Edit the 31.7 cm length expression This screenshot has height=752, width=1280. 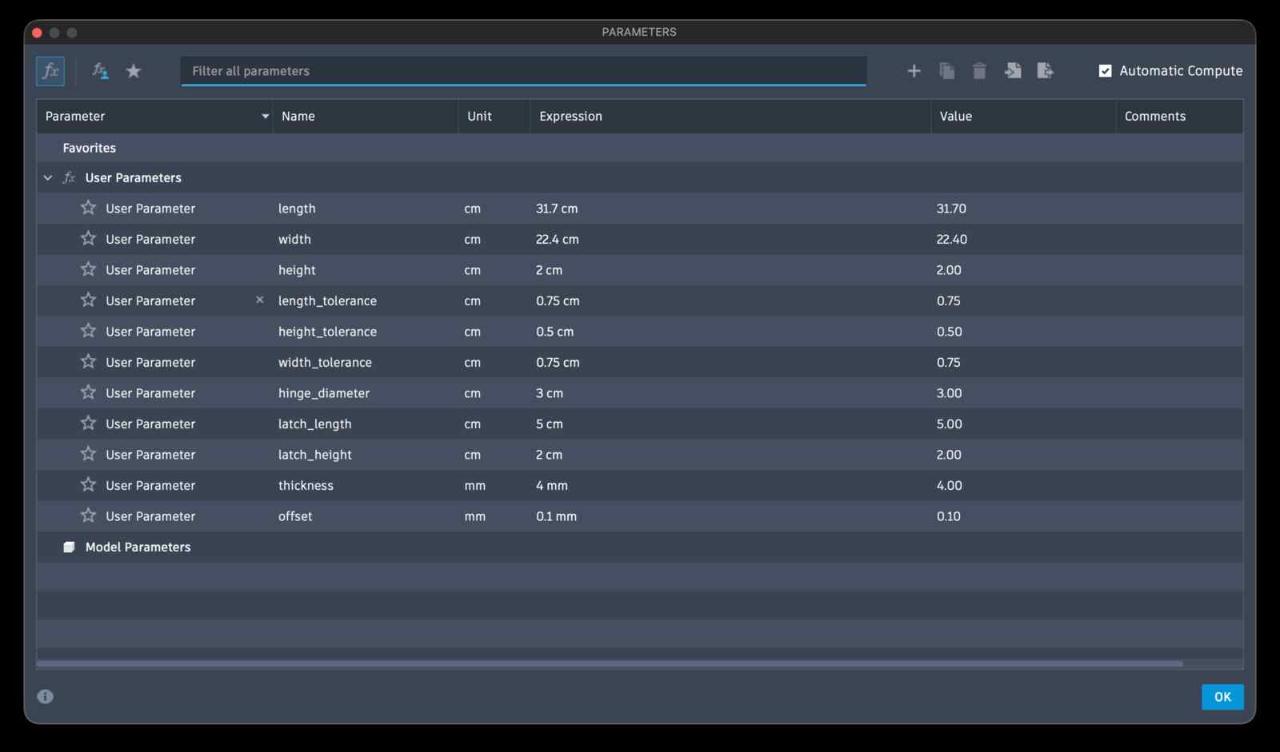[x=557, y=209]
